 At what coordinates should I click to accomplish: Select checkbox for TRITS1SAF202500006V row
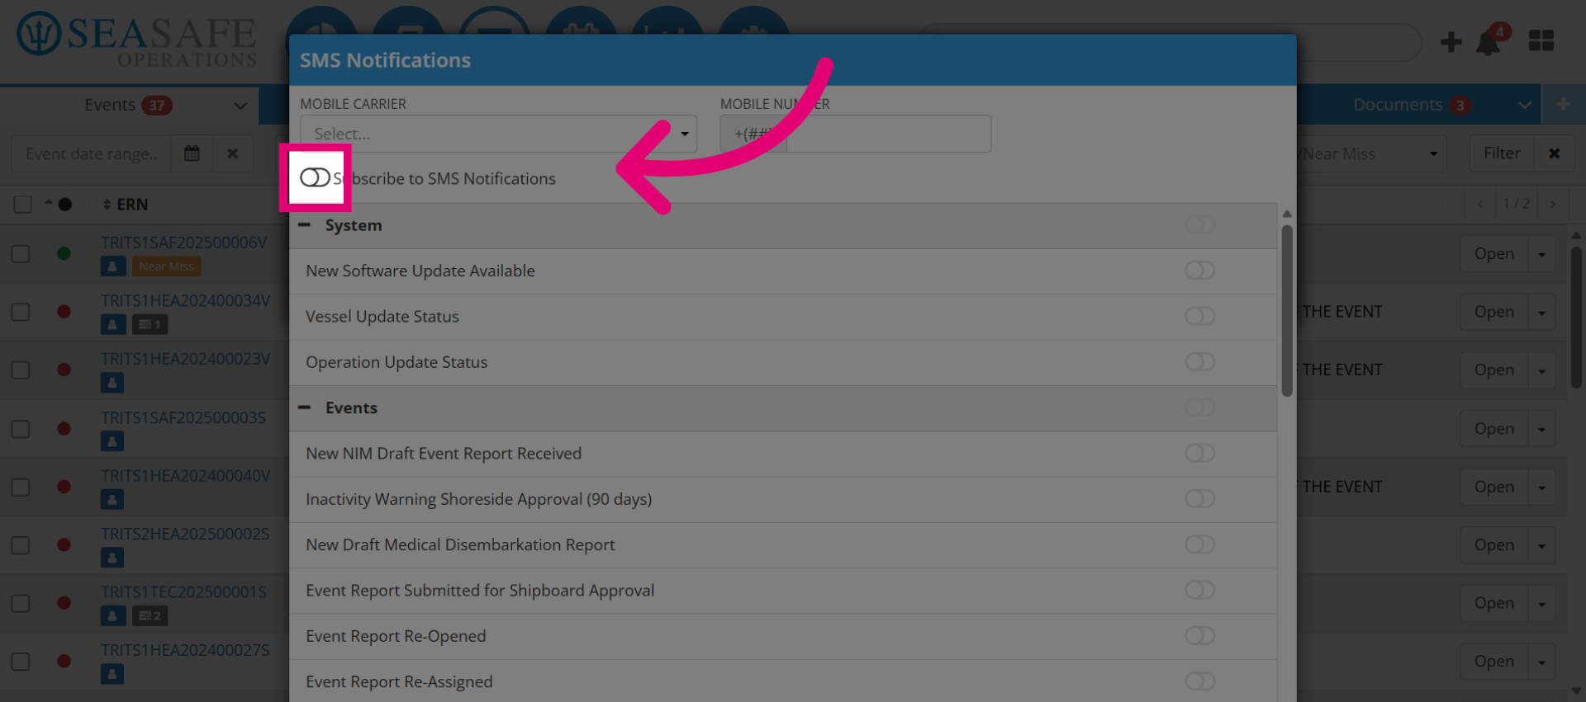pos(21,253)
